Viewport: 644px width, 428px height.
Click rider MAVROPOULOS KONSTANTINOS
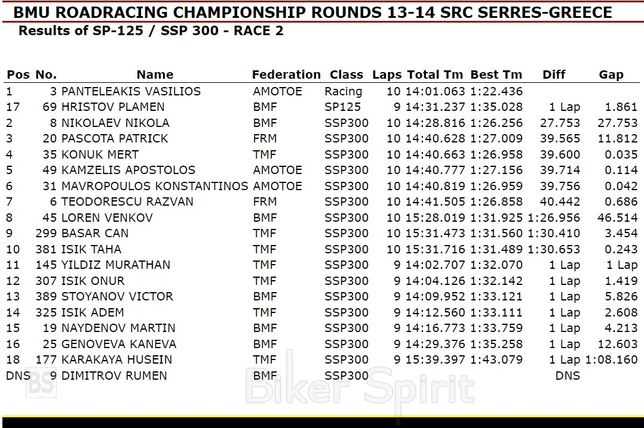[154, 186]
